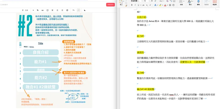Image resolution: width=220 pixels, height=109 pixels.
Task: Open the Styles 樣式 gallery
Action: (190, 2)
